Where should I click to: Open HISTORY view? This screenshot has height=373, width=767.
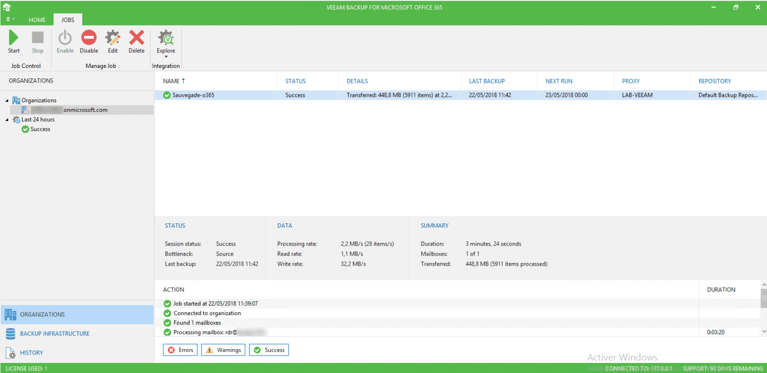[77, 353]
